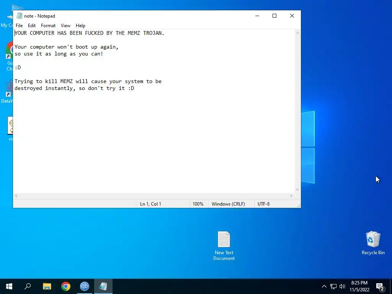Open the volume control tray icon
Screen dimensions: 392x294
(342, 286)
